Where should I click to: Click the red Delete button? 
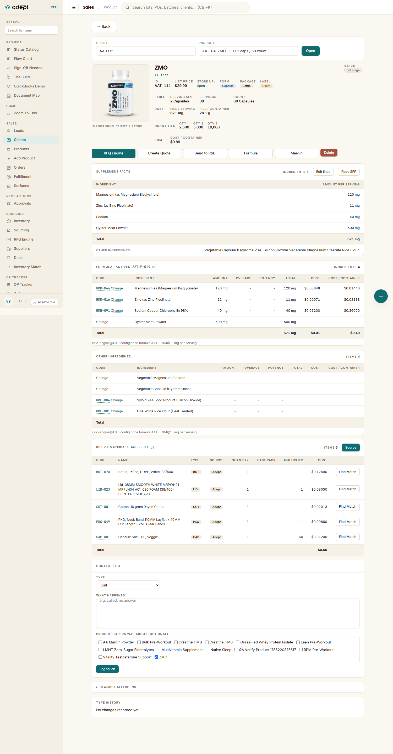[329, 153]
